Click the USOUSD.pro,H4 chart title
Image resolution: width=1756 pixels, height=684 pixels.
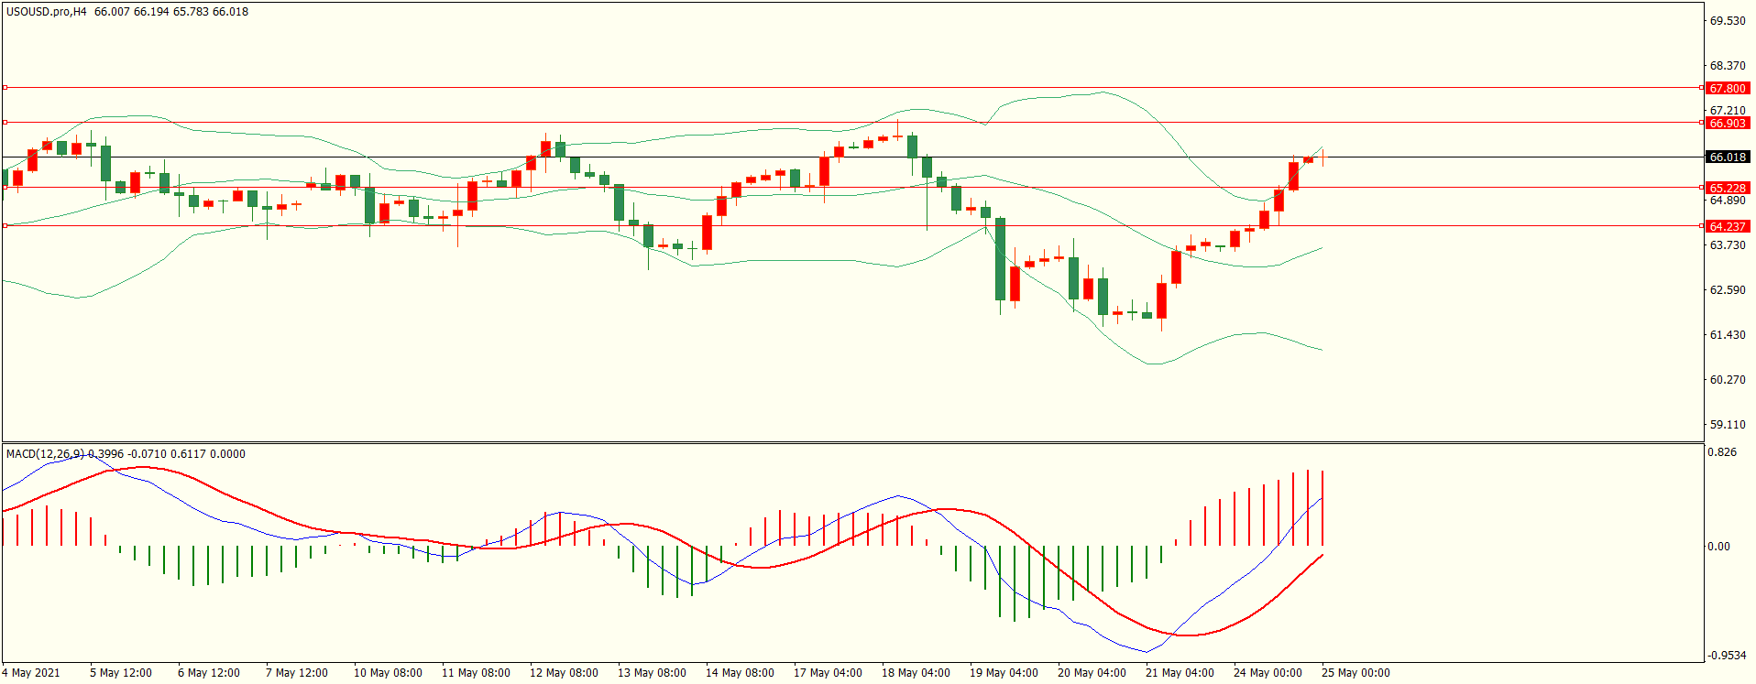click(47, 12)
